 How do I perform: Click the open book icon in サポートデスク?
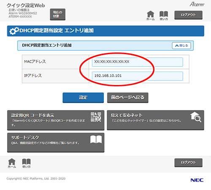coord(96,139)
